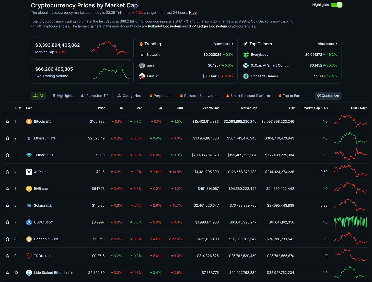The height and width of the screenshot is (282, 372).
Task: Open the Bitcoin BTC coin page
Action: [43, 122]
